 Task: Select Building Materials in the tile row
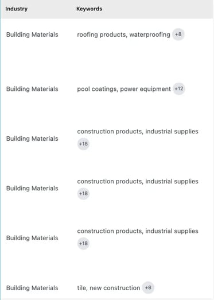pyautogui.click(x=32, y=288)
